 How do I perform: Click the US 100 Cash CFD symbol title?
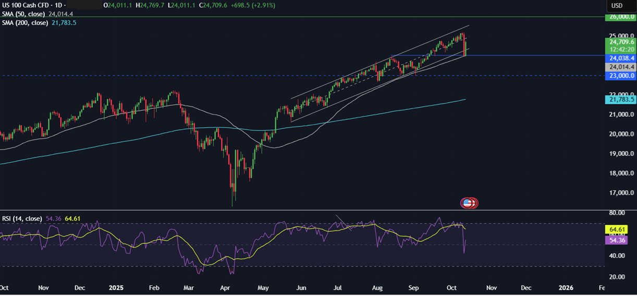(30, 5)
